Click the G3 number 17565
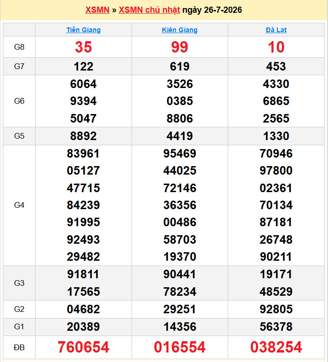This screenshot has width=328, height=362. (x=83, y=291)
